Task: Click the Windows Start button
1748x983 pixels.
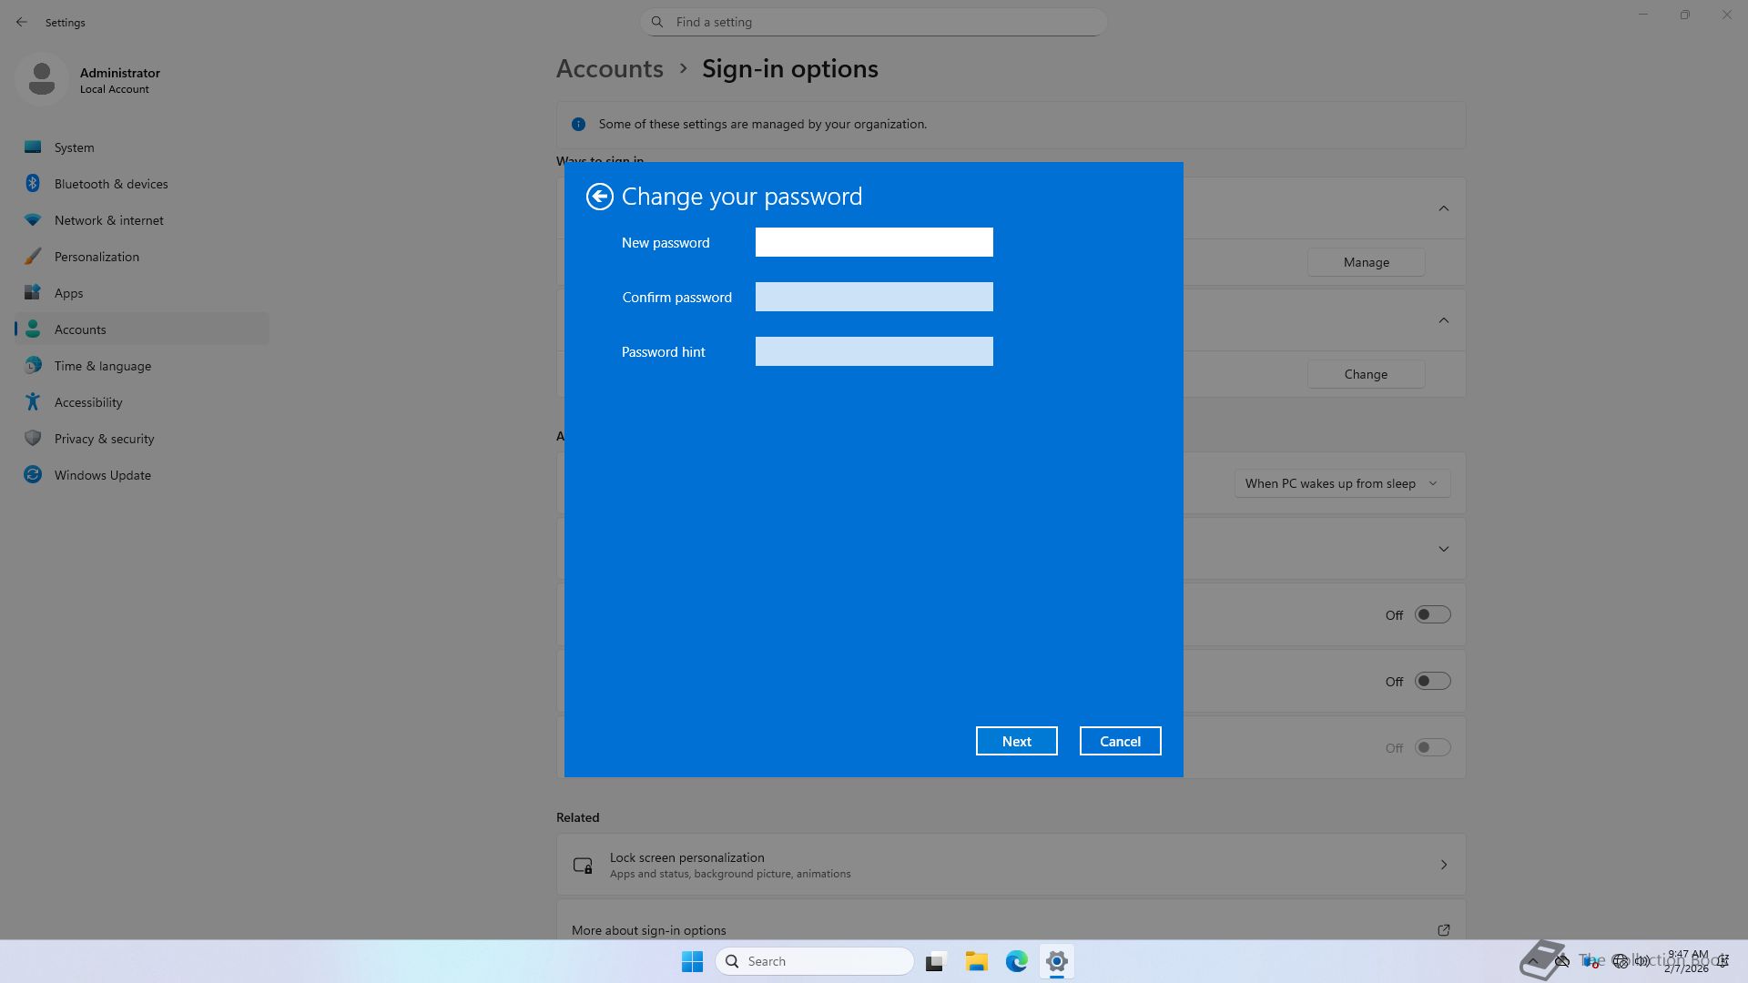Action: click(x=692, y=961)
